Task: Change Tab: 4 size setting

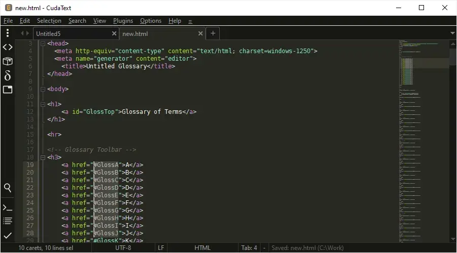Action: 249,248
